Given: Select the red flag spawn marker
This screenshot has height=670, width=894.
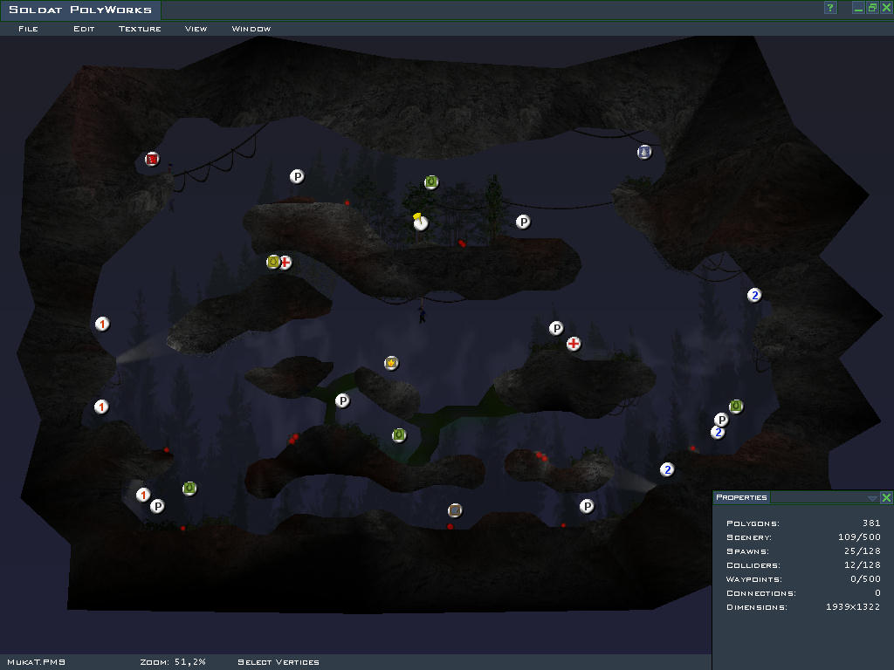Looking at the screenshot, I should click(x=152, y=160).
